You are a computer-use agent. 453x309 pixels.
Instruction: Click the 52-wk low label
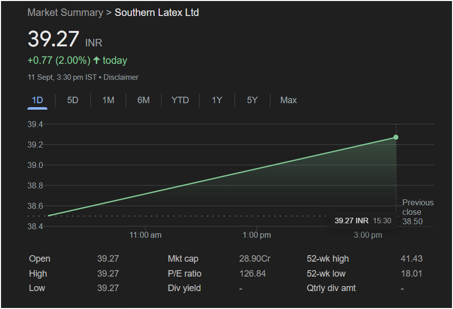(326, 274)
